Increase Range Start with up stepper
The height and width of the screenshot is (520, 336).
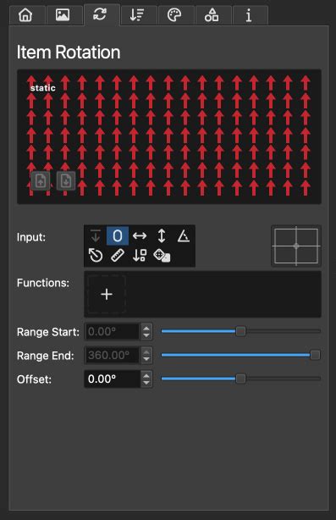tap(146, 328)
